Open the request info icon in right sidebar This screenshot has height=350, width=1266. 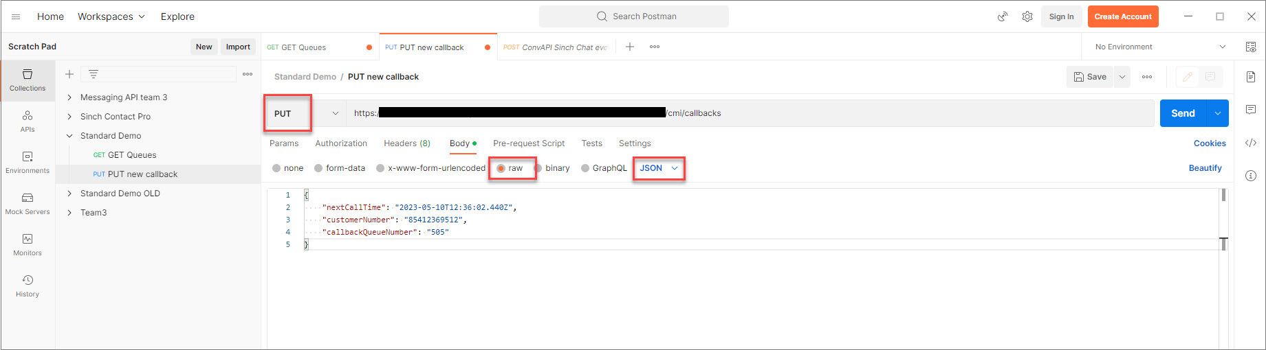point(1251,176)
